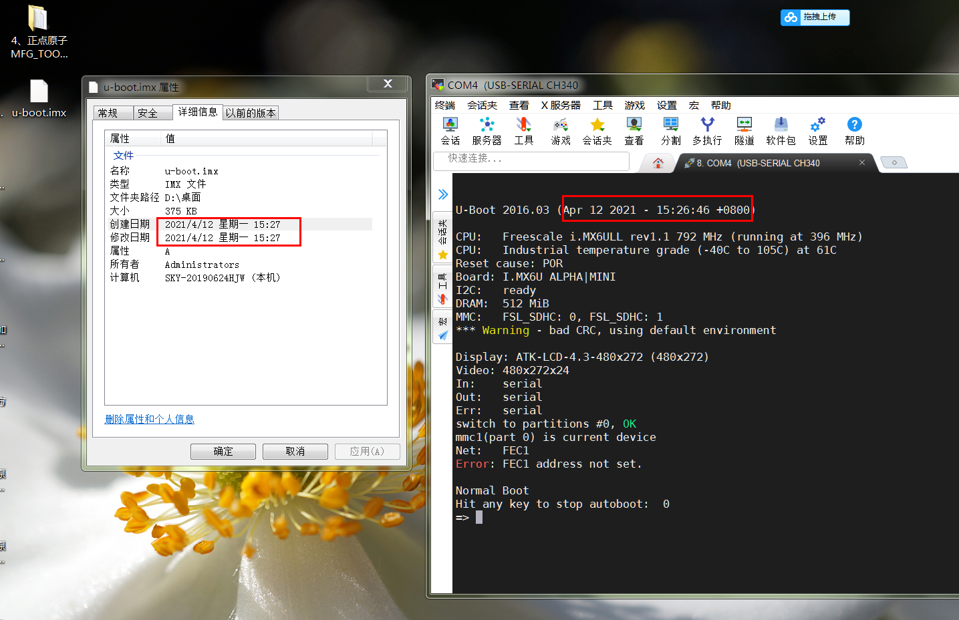Expand the sidebar with the blue chevron
This screenshot has width=959, height=620.
click(442, 194)
